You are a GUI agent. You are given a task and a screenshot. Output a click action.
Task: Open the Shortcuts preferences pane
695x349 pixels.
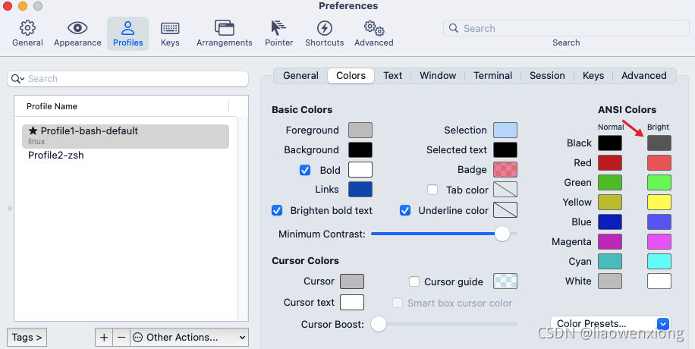325,33
